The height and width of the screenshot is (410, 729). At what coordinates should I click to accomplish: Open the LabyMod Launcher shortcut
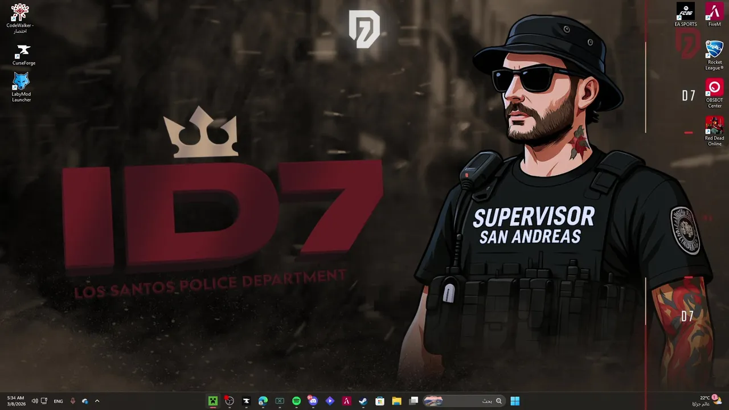[21, 87]
